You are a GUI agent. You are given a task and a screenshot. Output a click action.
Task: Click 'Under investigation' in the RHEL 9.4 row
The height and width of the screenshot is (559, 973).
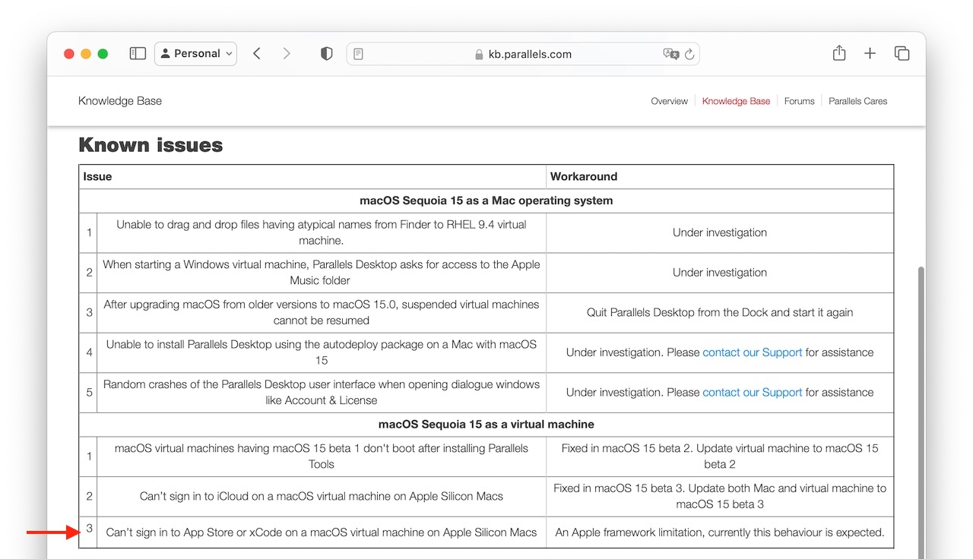click(720, 232)
